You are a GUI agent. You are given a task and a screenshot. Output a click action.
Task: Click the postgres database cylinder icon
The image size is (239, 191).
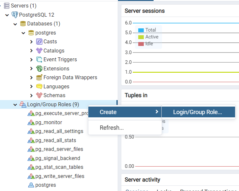pyautogui.click(x=31, y=33)
